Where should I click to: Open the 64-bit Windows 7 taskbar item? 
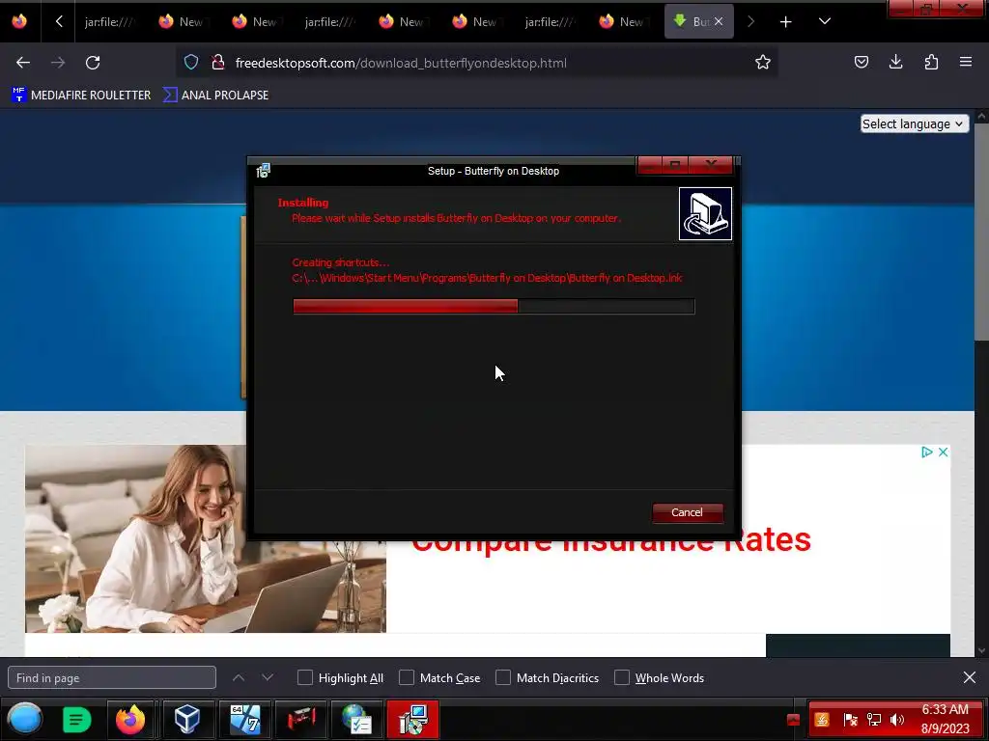click(x=244, y=719)
